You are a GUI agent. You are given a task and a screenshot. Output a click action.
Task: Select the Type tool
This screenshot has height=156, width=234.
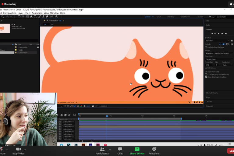35,16
